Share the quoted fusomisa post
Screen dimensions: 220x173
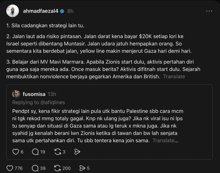tap(77, 152)
